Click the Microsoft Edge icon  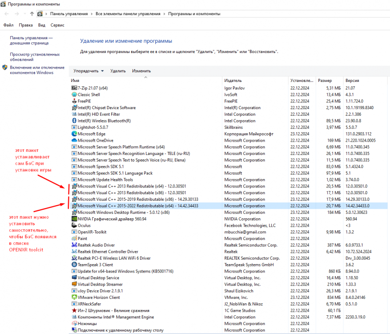pos(74,134)
